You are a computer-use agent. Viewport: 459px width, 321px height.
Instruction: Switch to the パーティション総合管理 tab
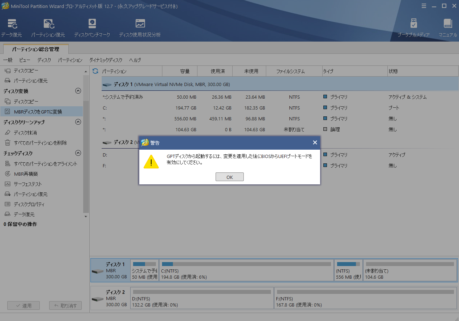tap(35, 48)
